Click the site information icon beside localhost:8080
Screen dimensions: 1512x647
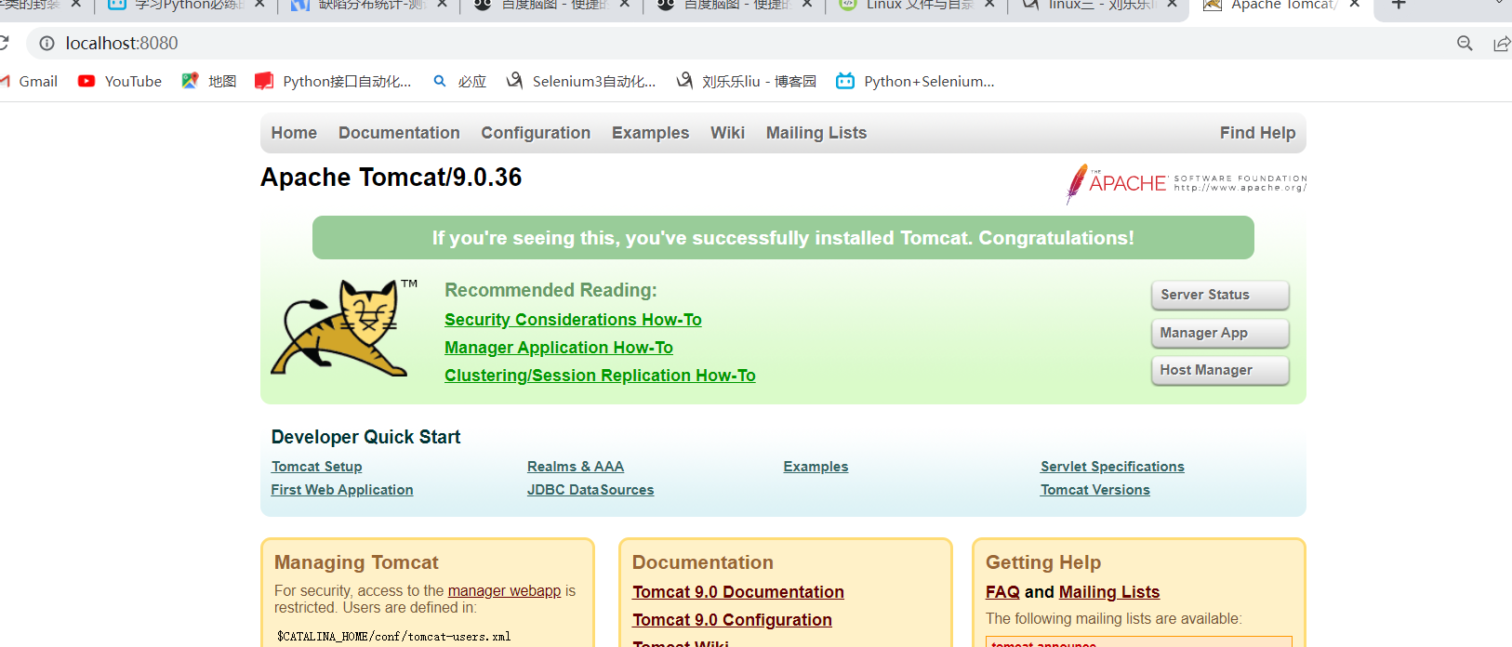47,44
